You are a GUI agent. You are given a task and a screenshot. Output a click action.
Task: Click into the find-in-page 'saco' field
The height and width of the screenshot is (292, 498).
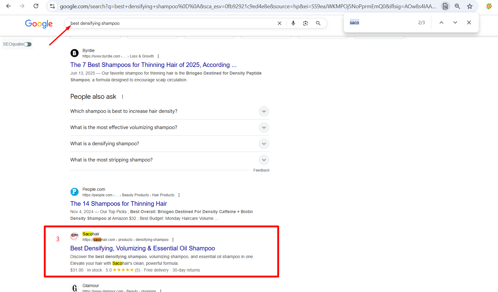(x=382, y=23)
